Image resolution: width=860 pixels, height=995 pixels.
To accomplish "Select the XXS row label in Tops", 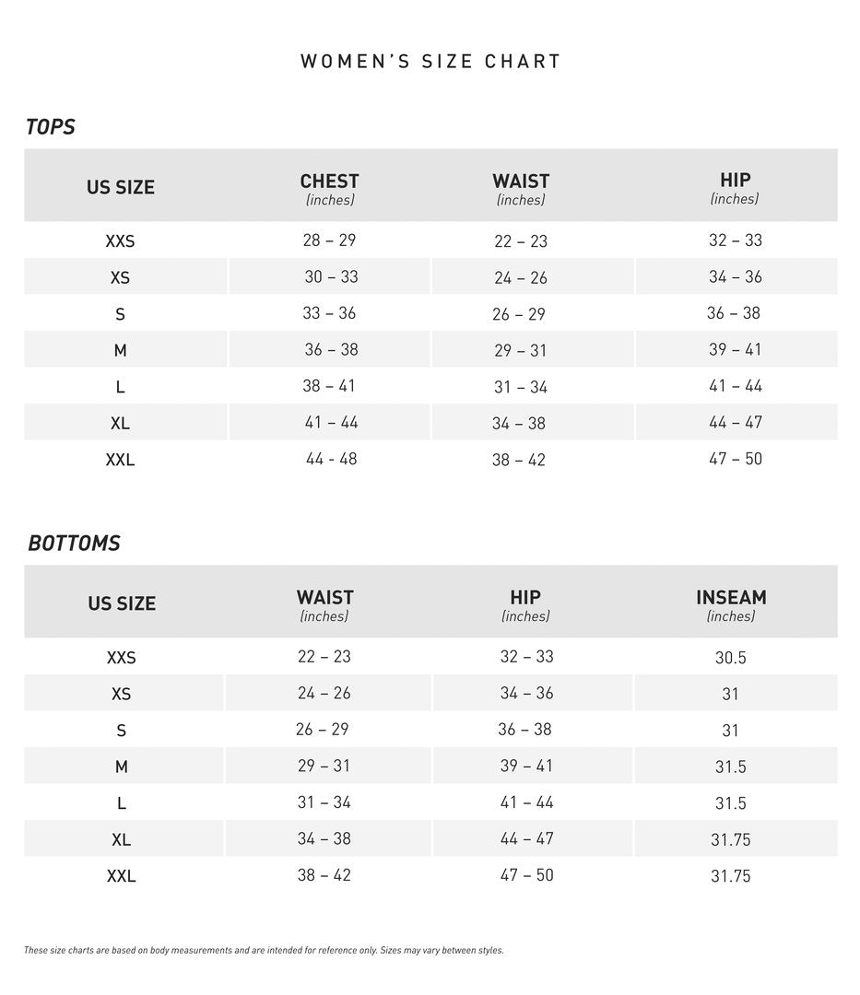I will point(120,241).
